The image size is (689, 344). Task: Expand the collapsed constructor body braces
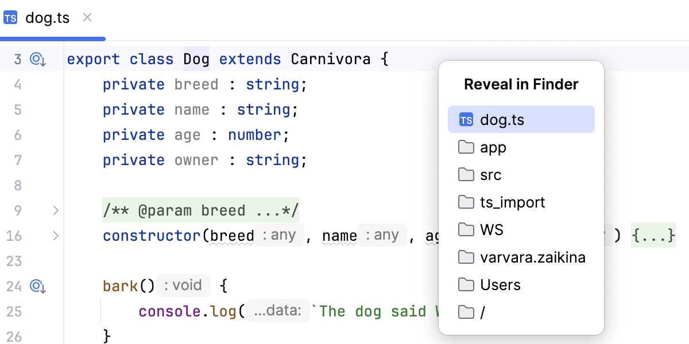[x=653, y=236]
